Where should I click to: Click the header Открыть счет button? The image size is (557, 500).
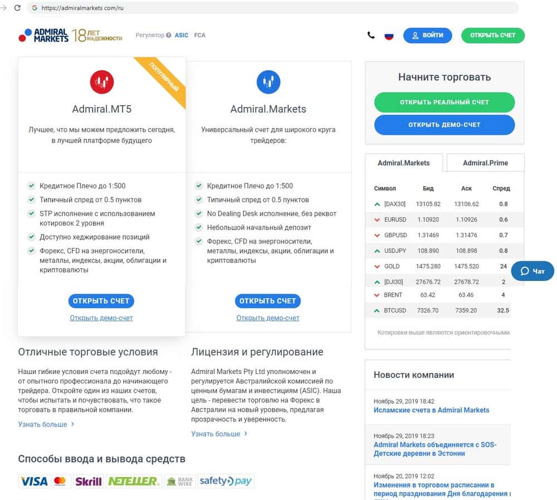(493, 36)
